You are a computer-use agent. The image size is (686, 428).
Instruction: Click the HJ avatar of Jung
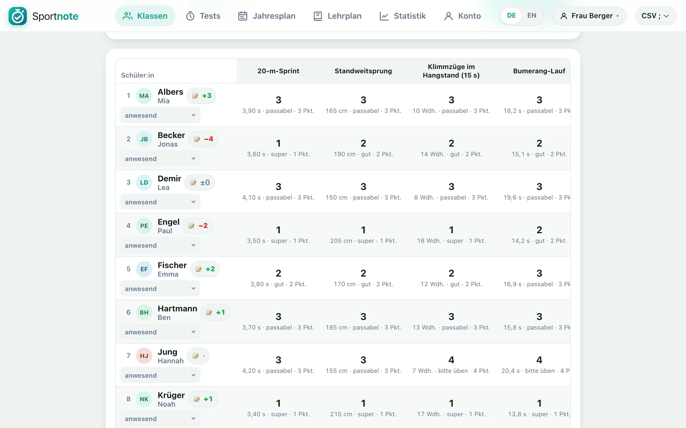click(x=144, y=356)
